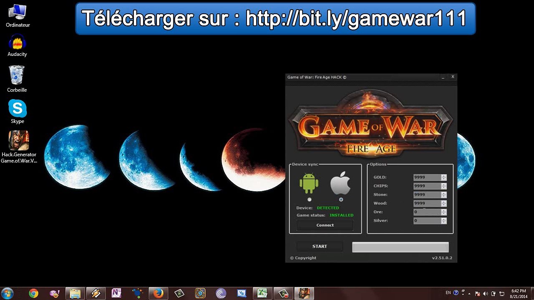Open the Winamp lightning bolt taskbar icon

coord(96,293)
